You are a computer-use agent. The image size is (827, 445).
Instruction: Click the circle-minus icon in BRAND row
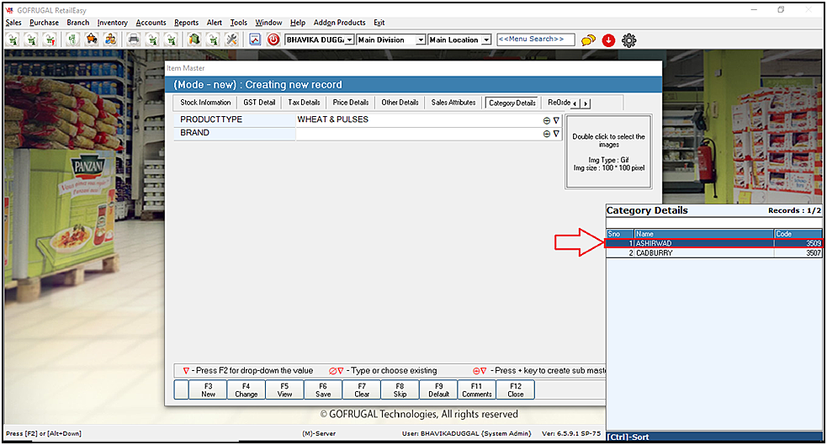[546, 134]
